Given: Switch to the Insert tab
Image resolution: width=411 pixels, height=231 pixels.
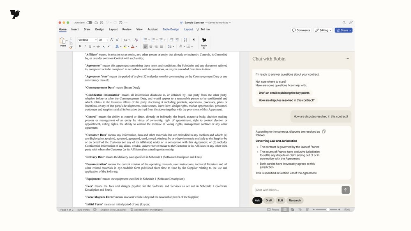Looking at the screenshot, I should click(x=75, y=29).
